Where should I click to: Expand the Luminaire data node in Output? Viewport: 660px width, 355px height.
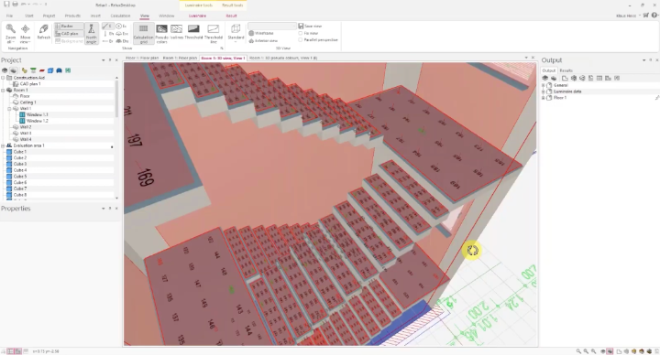pos(544,91)
